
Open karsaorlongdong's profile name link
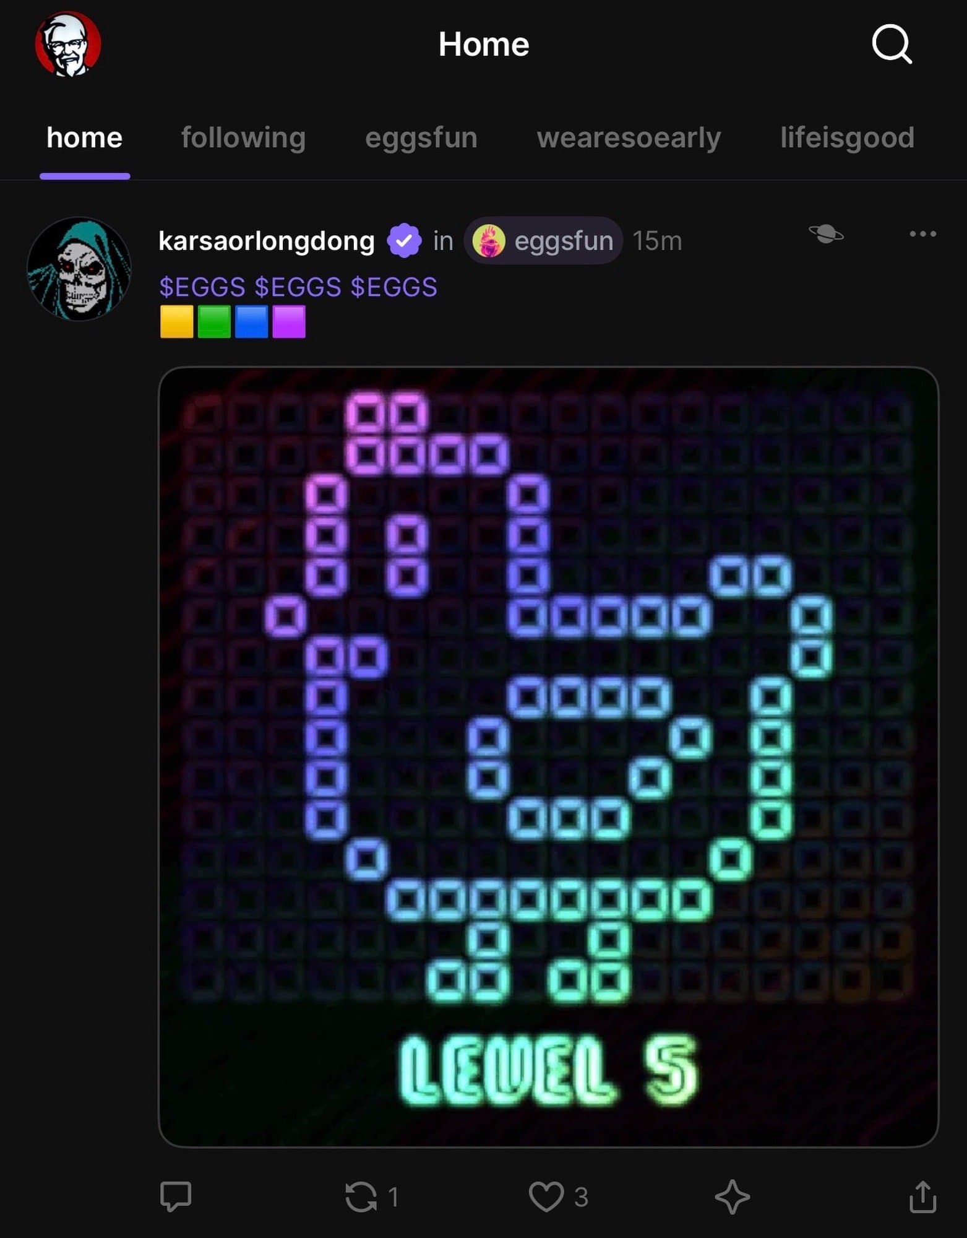tap(267, 241)
